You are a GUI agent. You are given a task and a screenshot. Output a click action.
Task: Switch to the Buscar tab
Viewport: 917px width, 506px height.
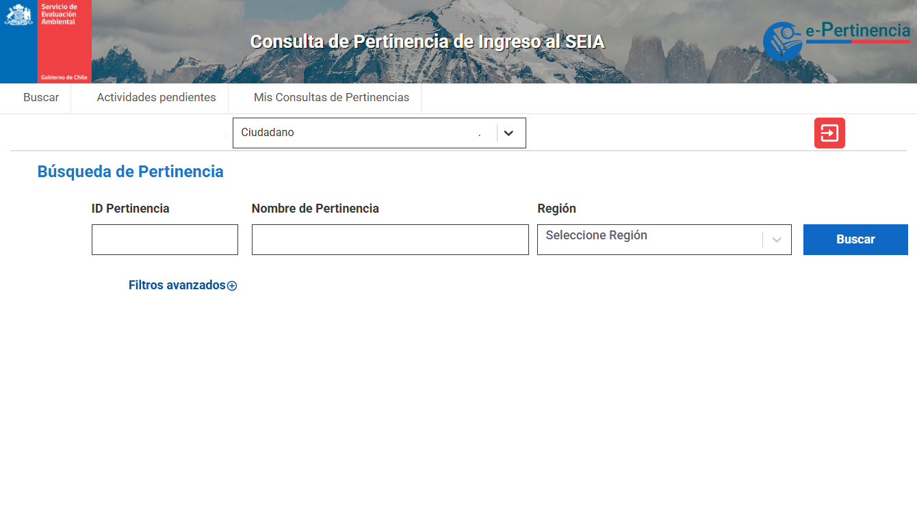click(40, 98)
